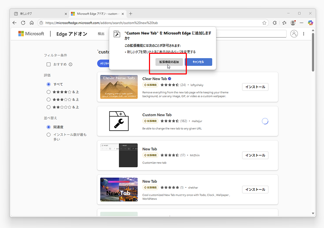Click 拡張機能の追加 in the dialog
This screenshot has height=228, width=324.
169,62
